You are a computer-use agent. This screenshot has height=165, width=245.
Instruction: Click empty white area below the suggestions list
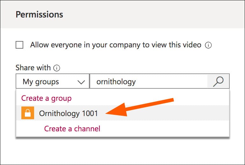click(122, 151)
